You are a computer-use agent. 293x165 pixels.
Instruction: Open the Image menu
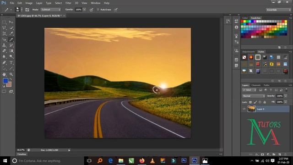point(29,3)
